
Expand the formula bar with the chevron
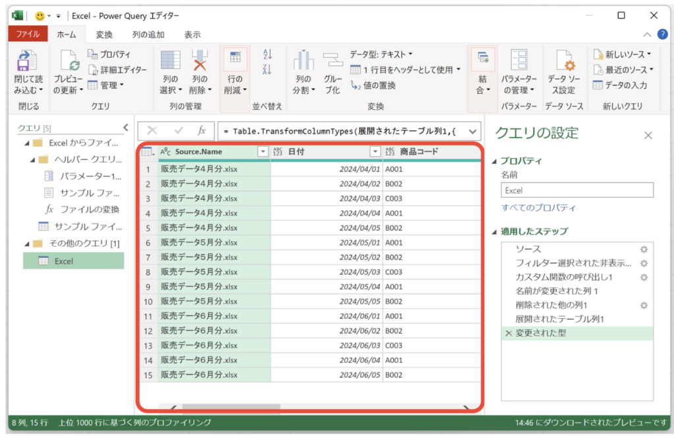[x=473, y=131]
